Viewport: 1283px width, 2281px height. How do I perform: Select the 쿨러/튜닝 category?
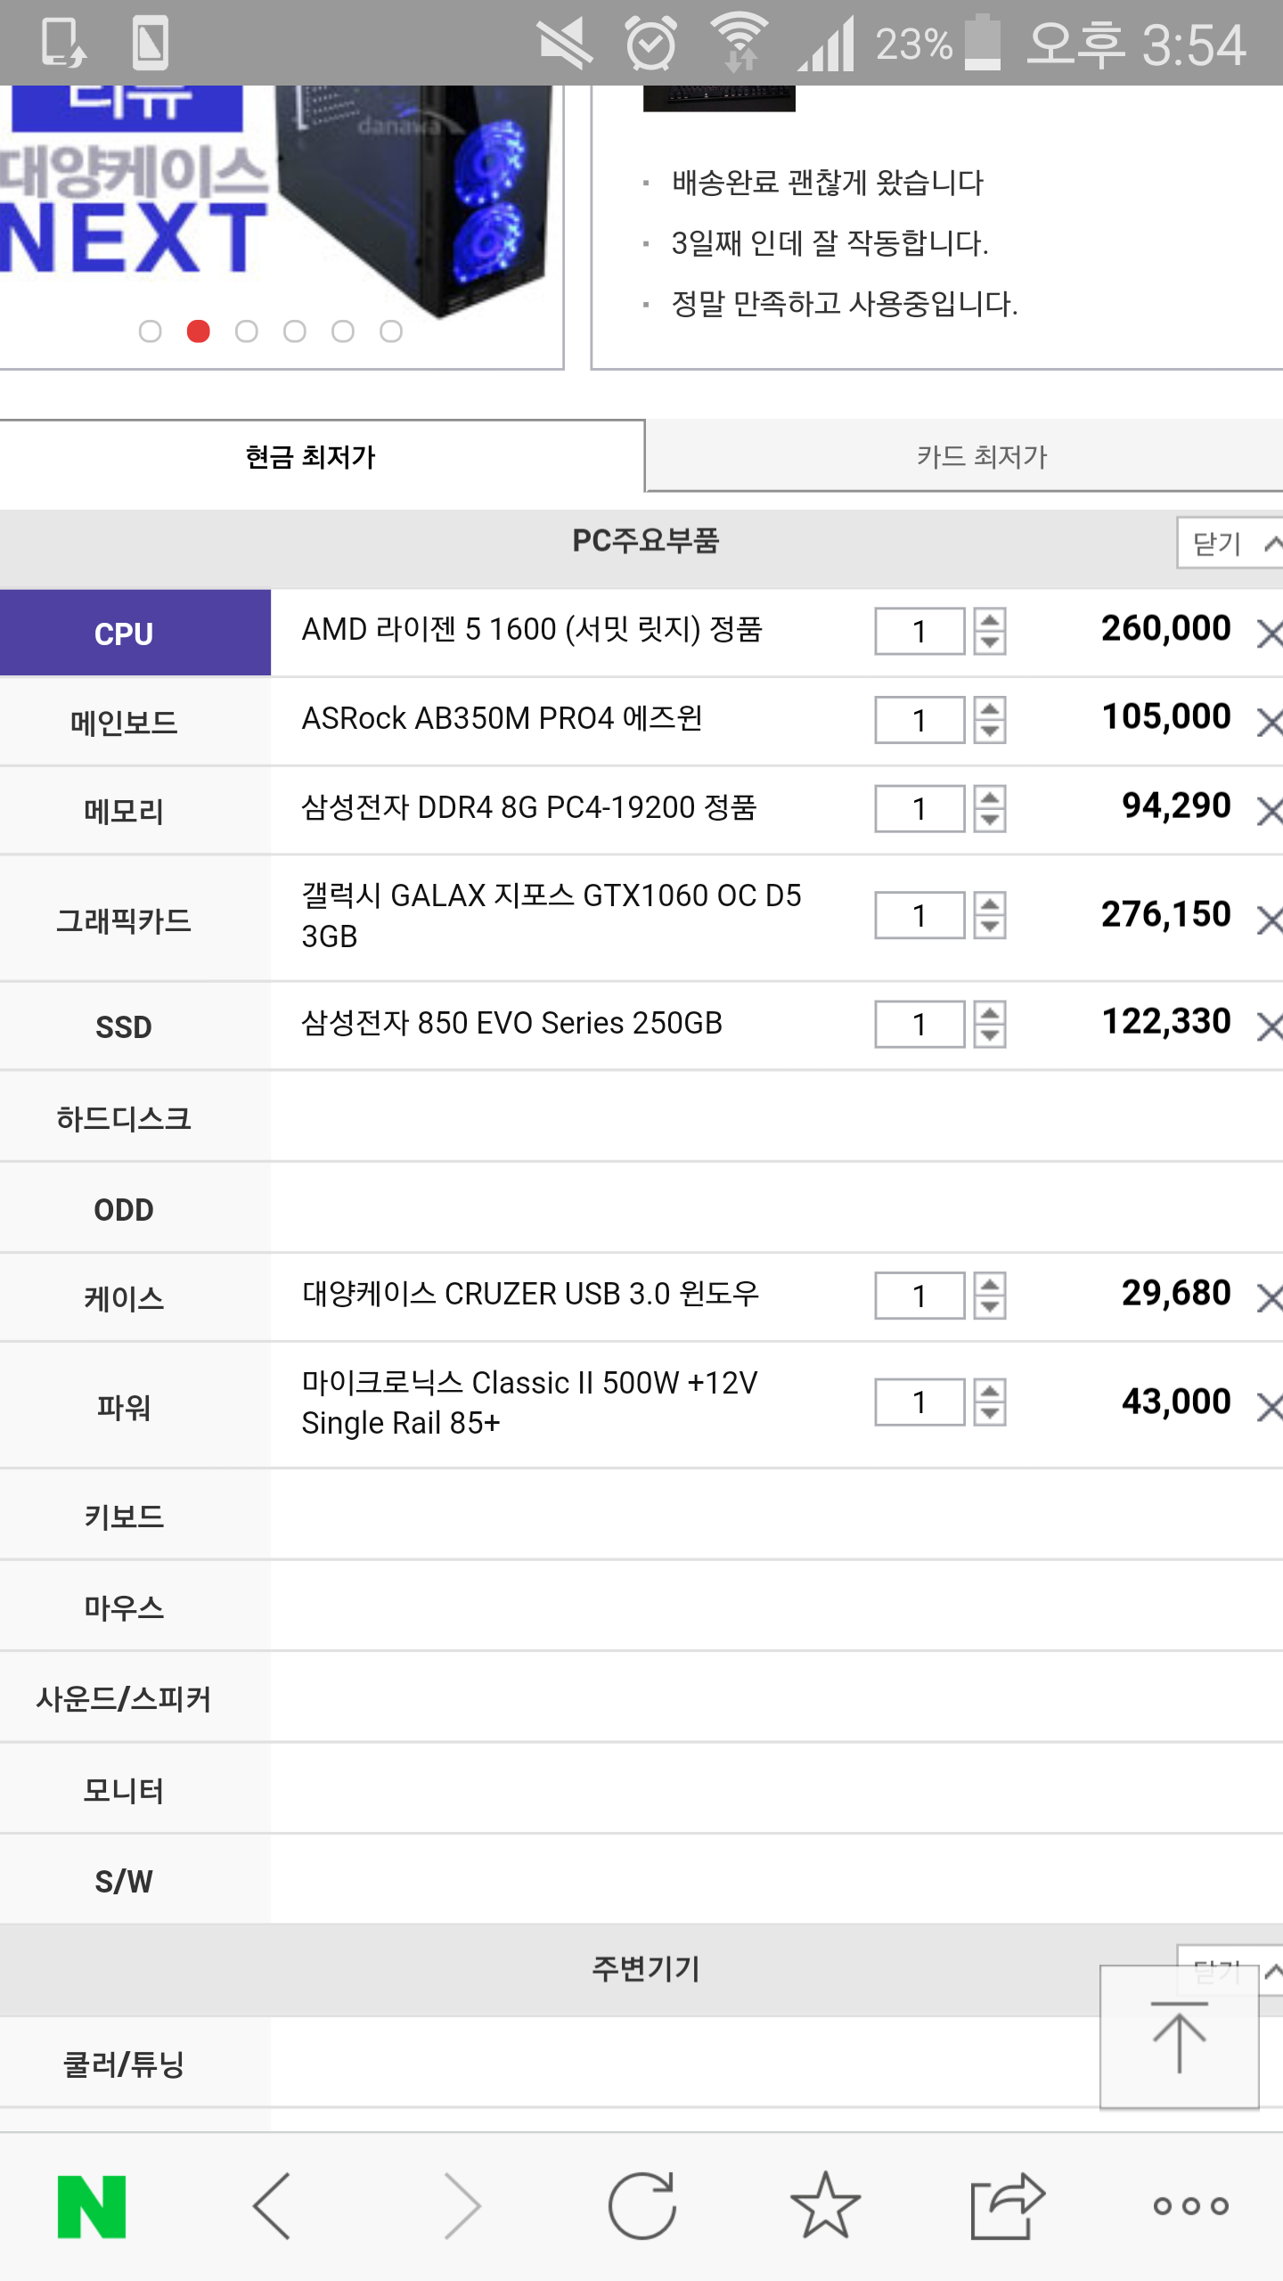coord(135,2064)
